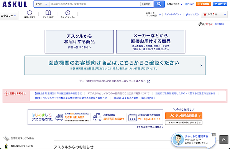Click the メーカーなどから直接お届けする商品 banner
Screen dimensions: 230x149
pos(151,42)
